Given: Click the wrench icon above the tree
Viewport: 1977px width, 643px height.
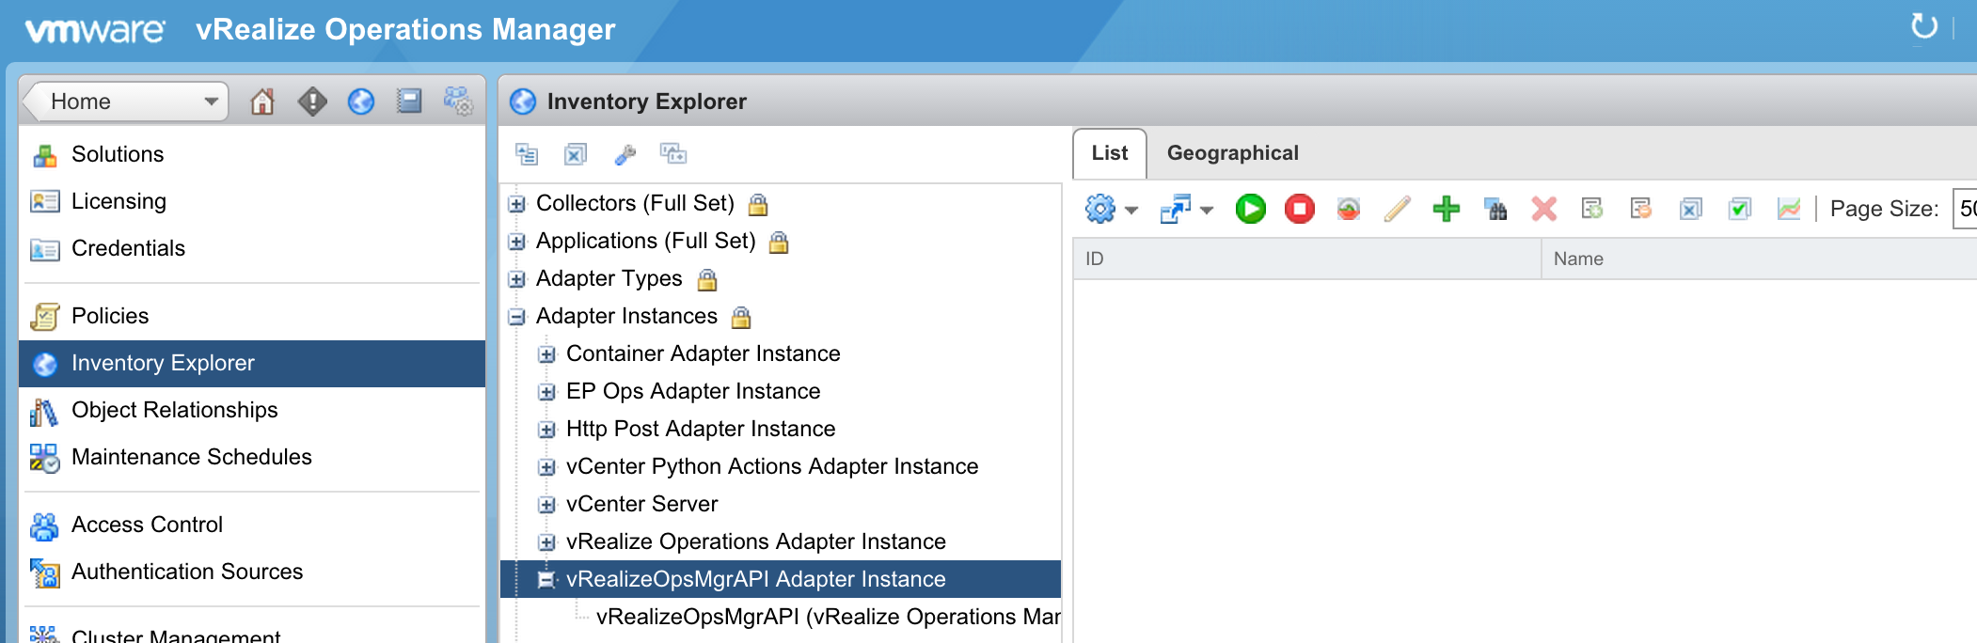Looking at the screenshot, I should tap(625, 154).
